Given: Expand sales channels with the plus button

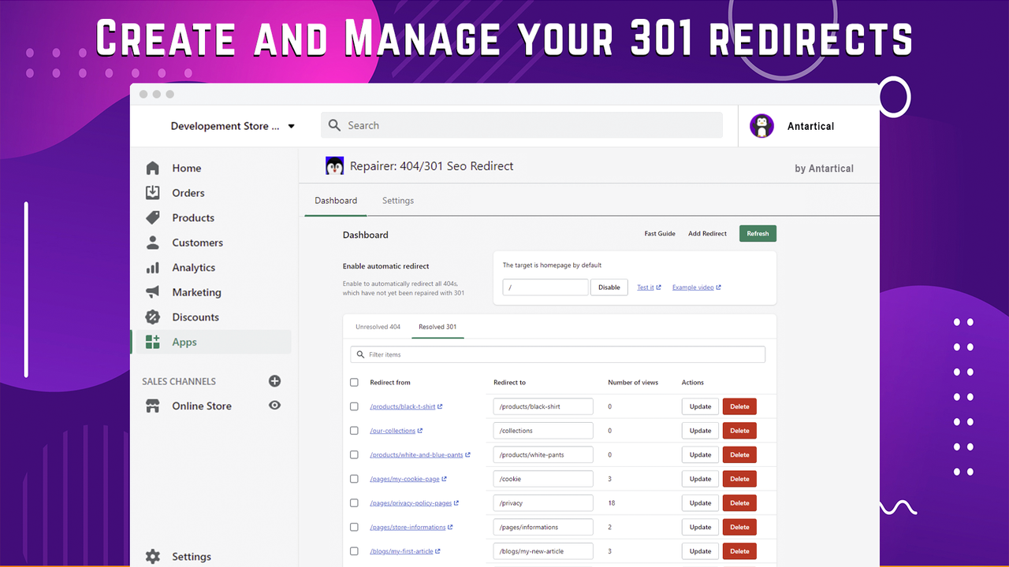Looking at the screenshot, I should pos(274,381).
